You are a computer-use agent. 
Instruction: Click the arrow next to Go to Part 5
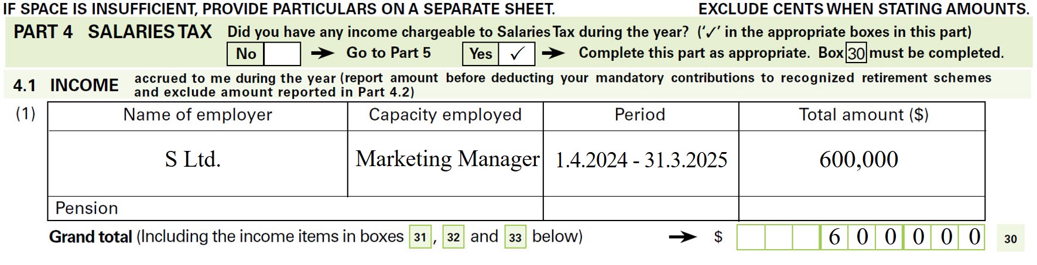click(323, 54)
